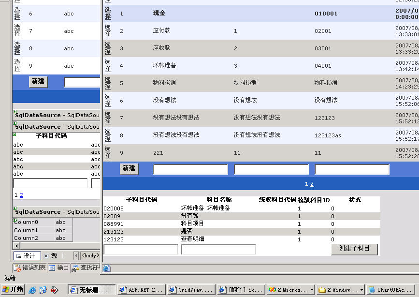This screenshot has width=419, height=297.
Task: Switch to the ASP.NET 2... taskbar window
Action: tap(142, 290)
